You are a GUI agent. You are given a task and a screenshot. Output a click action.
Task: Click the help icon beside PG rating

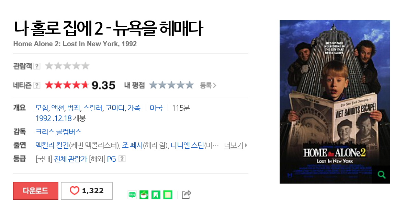tap(122, 159)
